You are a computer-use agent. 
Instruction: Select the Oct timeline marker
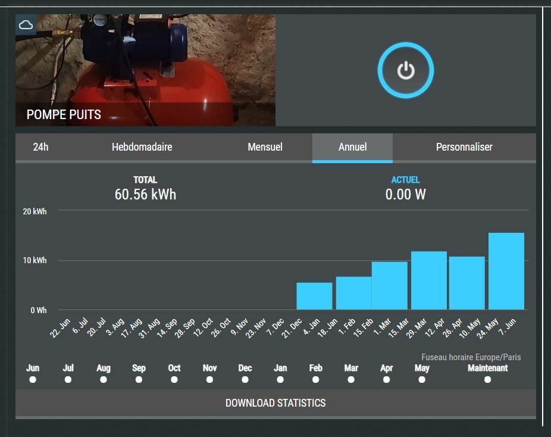tap(174, 380)
